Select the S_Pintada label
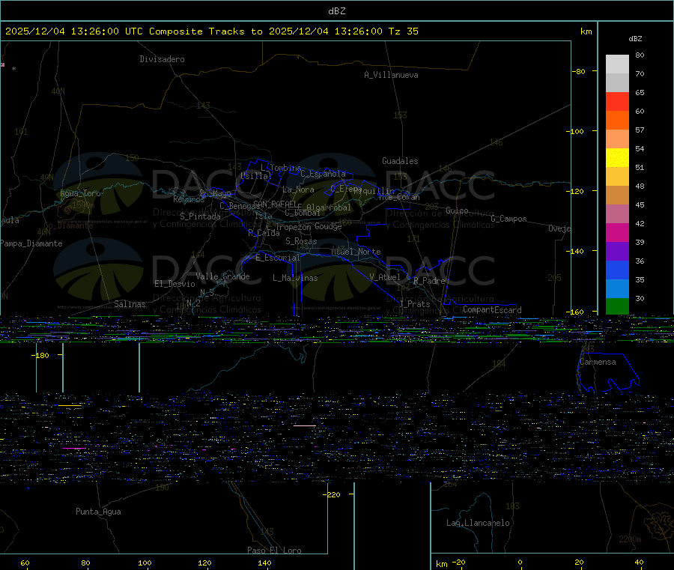 (x=200, y=216)
